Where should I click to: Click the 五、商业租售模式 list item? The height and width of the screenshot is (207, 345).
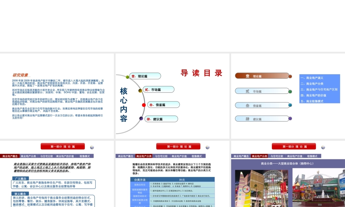coord(312,101)
